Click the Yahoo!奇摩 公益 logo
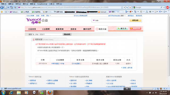This screenshot has width=170, height=95. pyautogui.click(x=37, y=21)
